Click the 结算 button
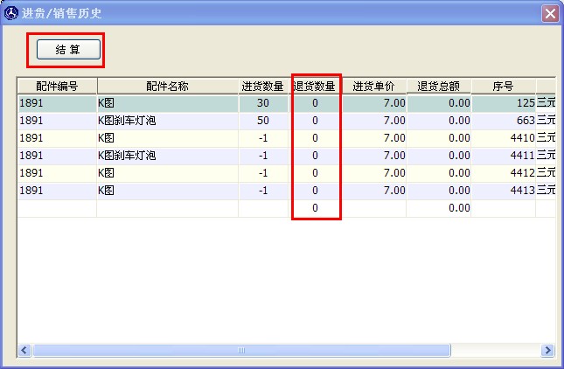 pyautogui.click(x=68, y=51)
